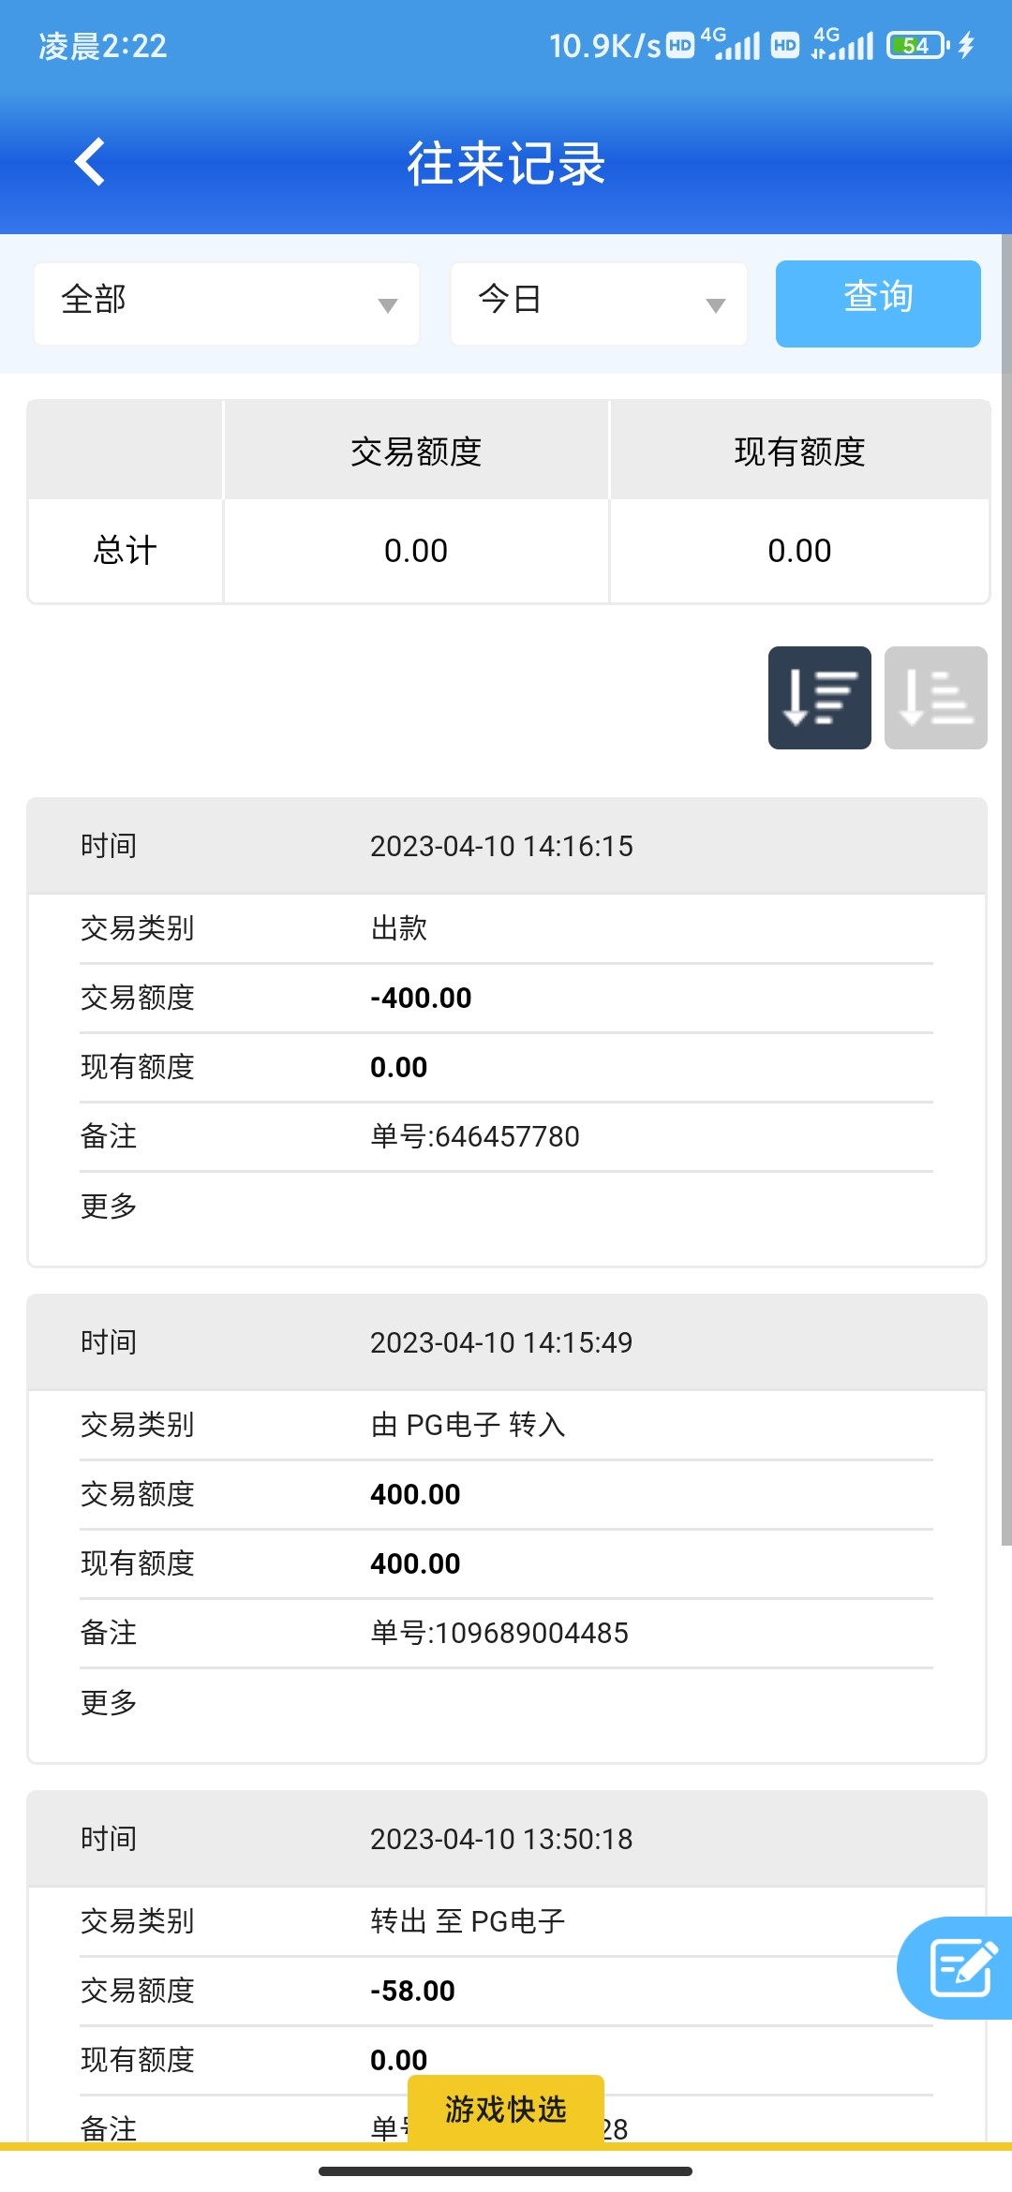
Task: Select ascending sort order icon
Action: pos(935,698)
